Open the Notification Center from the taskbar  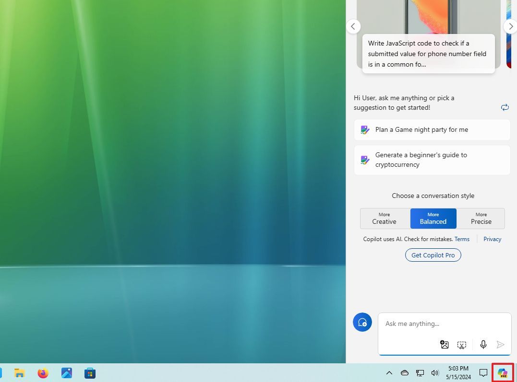coord(483,372)
